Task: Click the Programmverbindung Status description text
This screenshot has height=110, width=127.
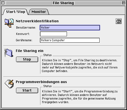Action: (x=80, y=97)
